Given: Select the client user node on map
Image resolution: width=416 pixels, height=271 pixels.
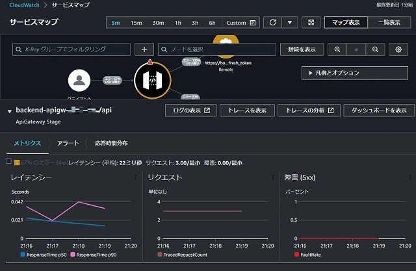Looking at the screenshot, I should [x=79, y=80].
